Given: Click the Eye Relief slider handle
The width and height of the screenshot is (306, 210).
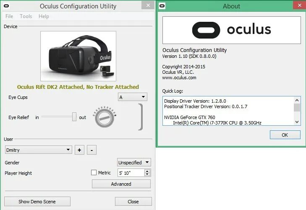Looking at the screenshot, I should coord(74,117).
